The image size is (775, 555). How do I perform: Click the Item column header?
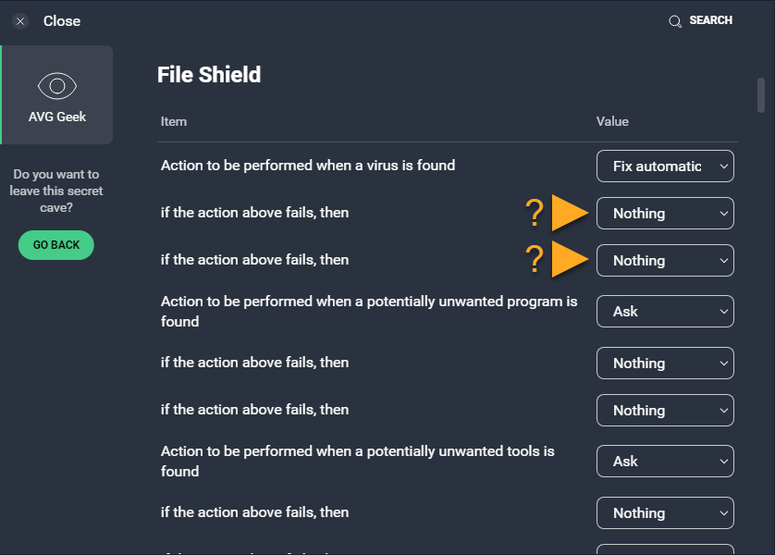pos(174,121)
